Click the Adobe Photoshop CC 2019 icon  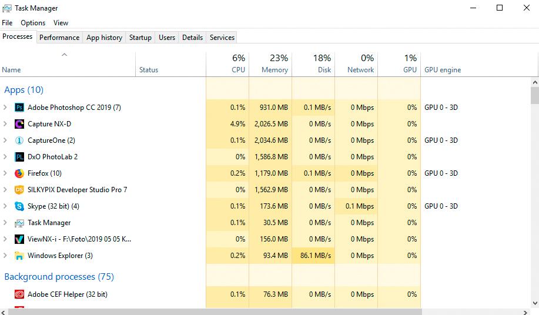click(19, 108)
